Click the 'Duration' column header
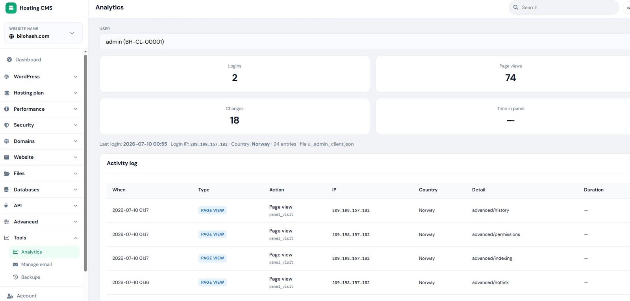 [594, 190]
